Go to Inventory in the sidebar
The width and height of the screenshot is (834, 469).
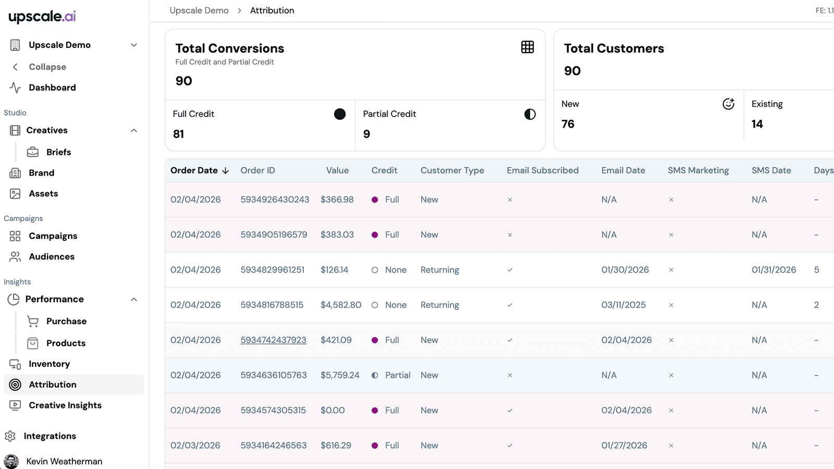tap(49, 364)
